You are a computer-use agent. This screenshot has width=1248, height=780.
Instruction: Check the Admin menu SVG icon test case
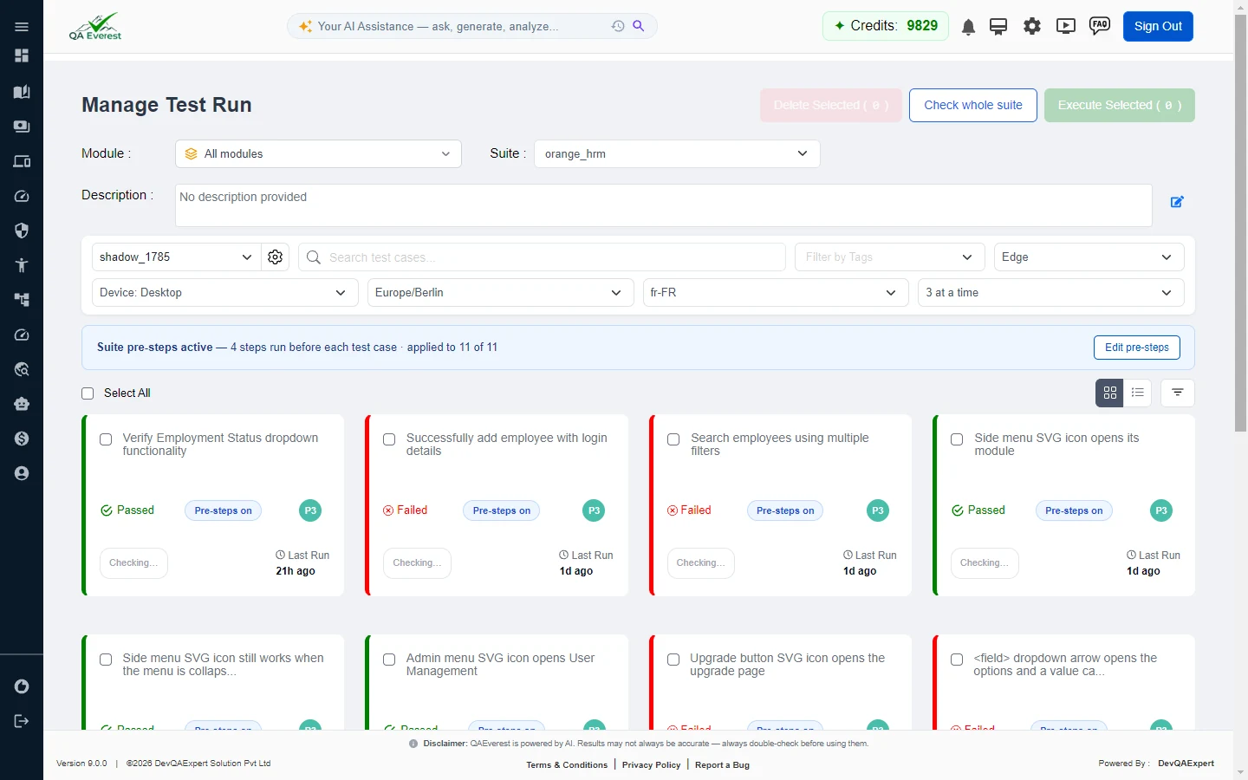pos(389,660)
